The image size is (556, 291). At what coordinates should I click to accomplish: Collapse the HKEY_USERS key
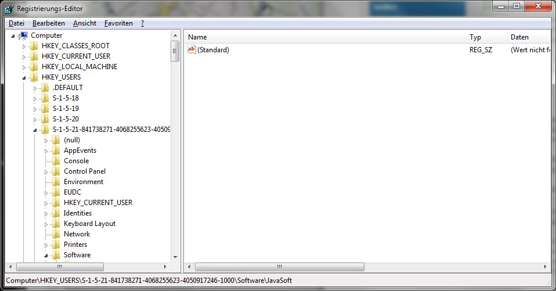24,77
